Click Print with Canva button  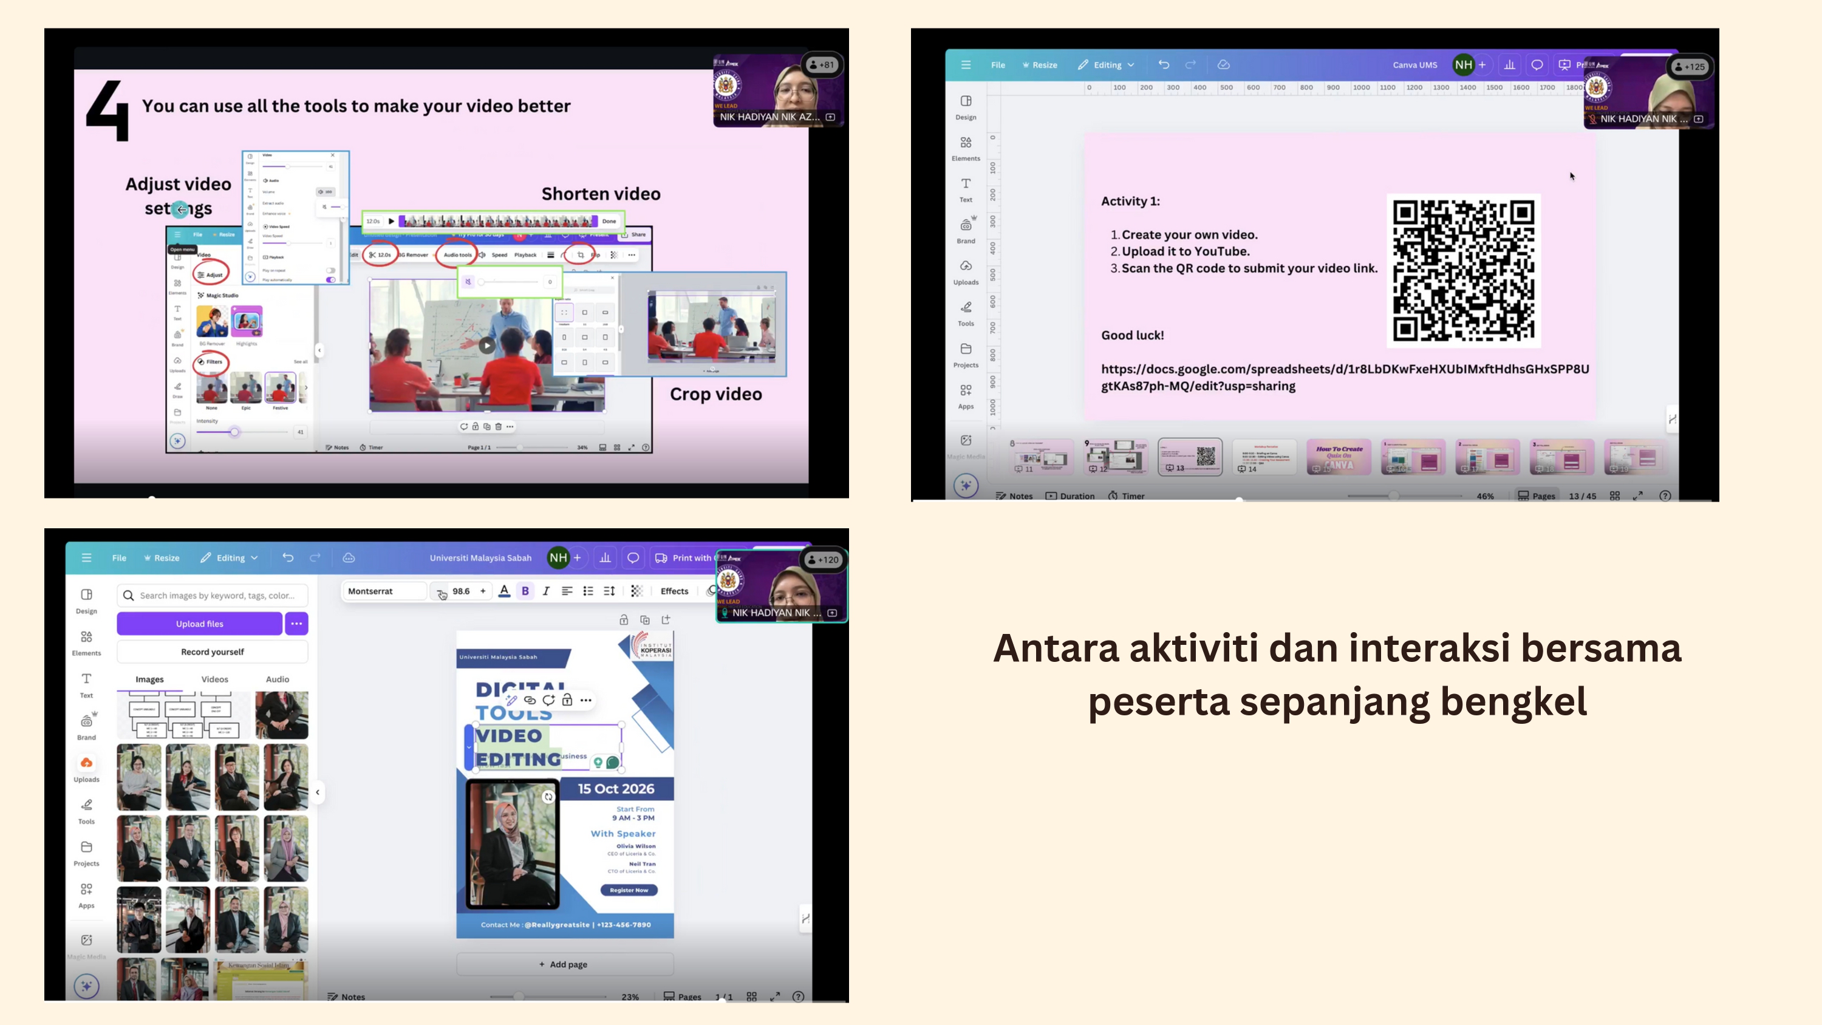[x=683, y=557]
